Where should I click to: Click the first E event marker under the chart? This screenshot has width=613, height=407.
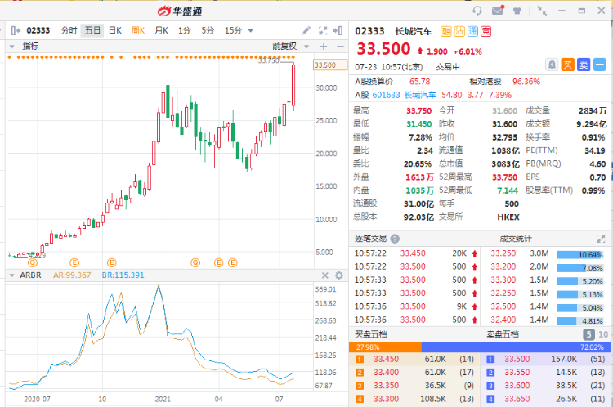tap(74, 262)
